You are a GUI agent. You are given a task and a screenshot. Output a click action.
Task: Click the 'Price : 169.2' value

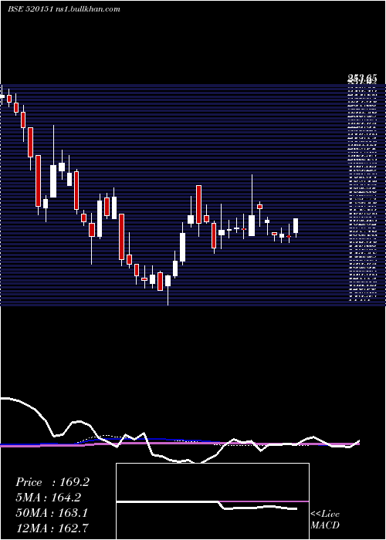coord(52,482)
